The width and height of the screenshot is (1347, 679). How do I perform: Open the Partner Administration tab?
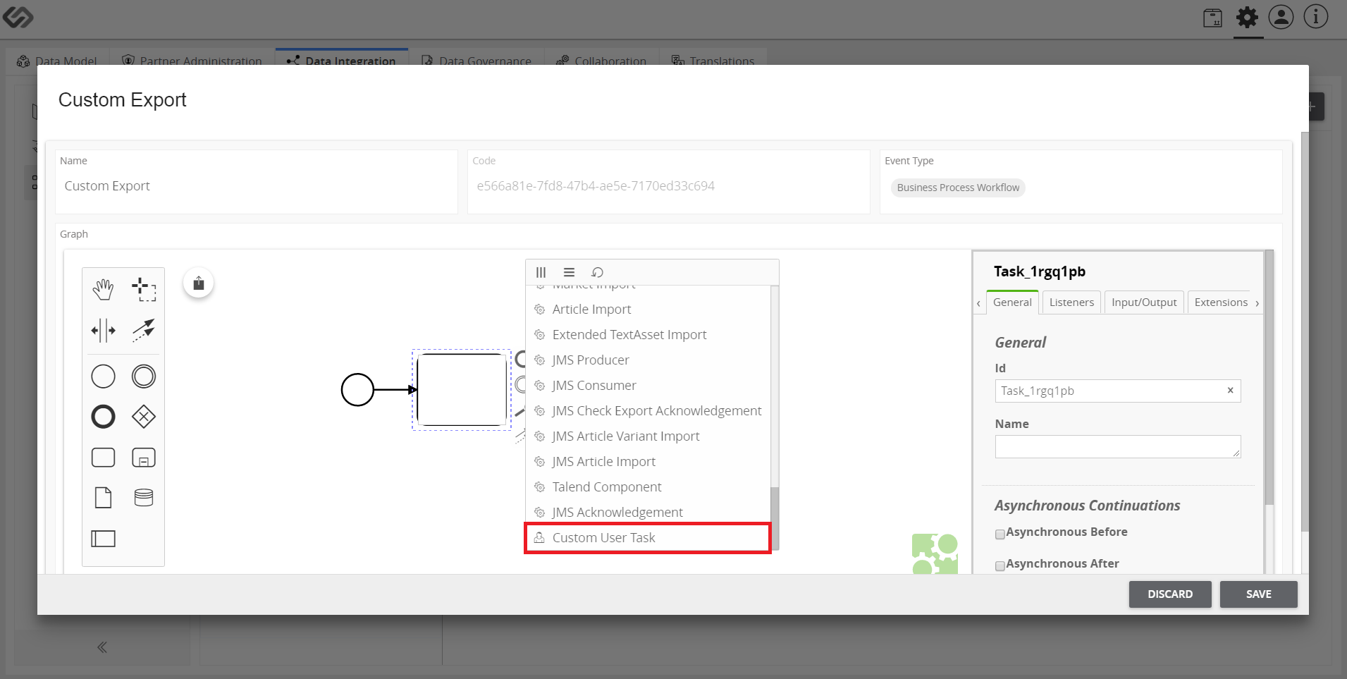(192, 61)
